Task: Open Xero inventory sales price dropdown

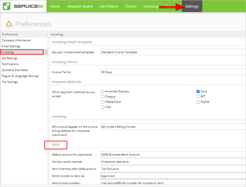Action: point(173,169)
